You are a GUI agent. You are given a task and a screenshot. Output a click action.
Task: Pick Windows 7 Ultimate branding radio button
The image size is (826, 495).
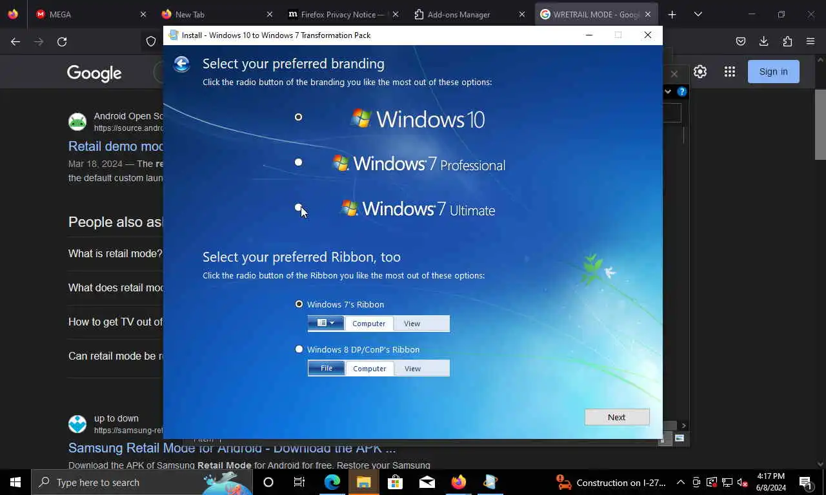298,207
